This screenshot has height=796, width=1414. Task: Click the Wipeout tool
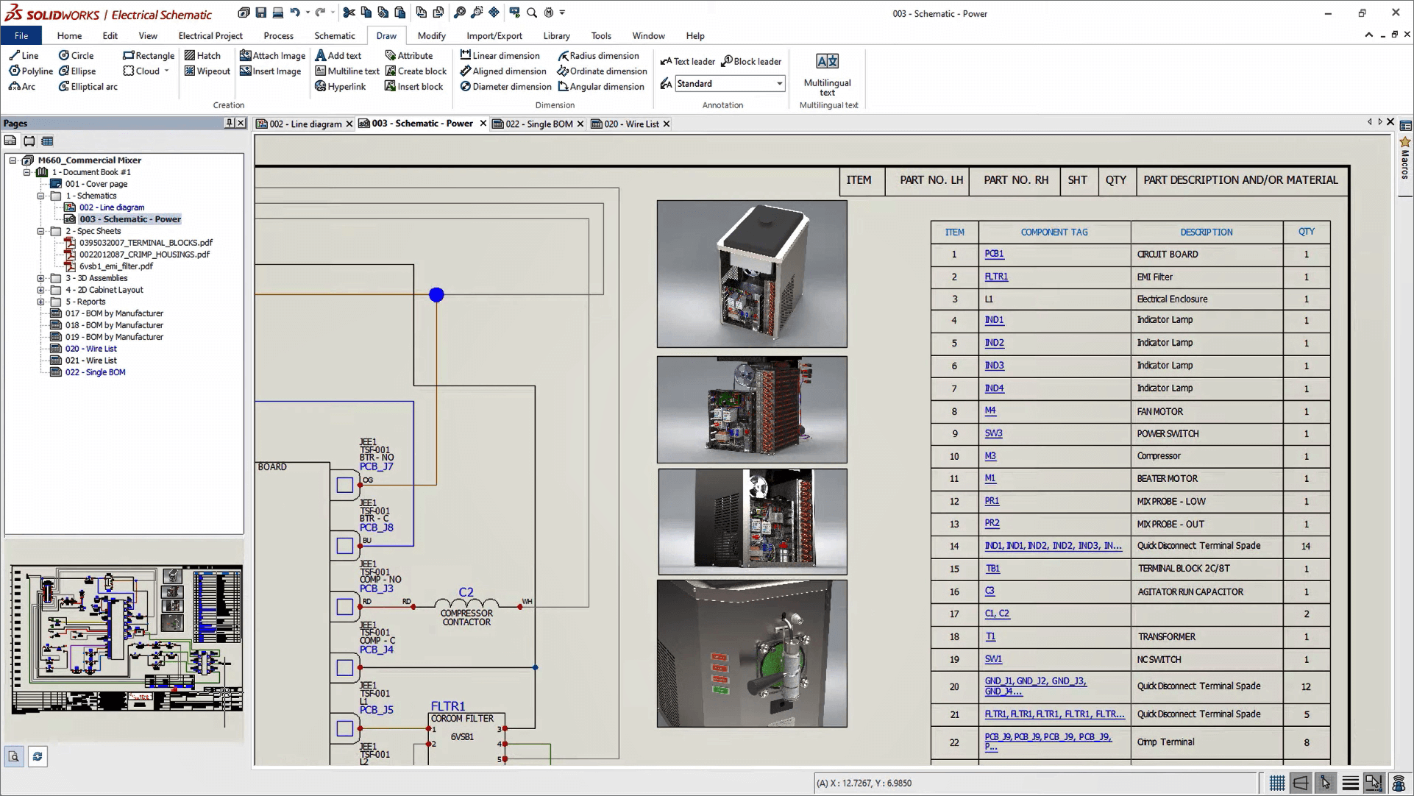(x=207, y=71)
